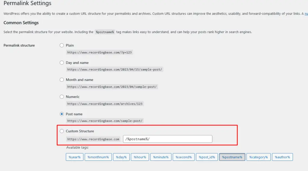Open the truncated link at top right
The width and height of the screenshot is (308, 171).
coord(306,13)
